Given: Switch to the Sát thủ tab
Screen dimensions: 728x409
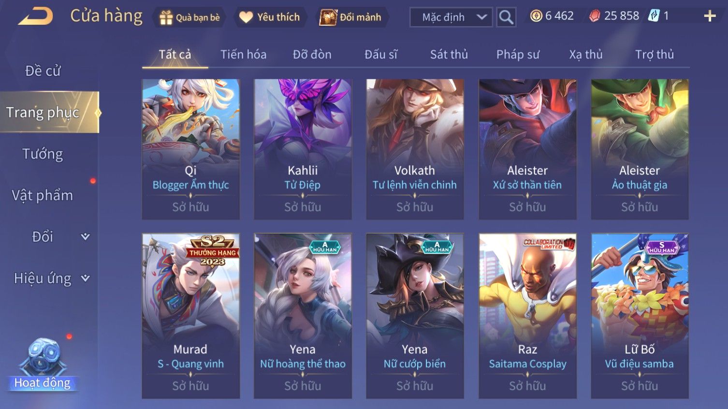Looking at the screenshot, I should 449,55.
